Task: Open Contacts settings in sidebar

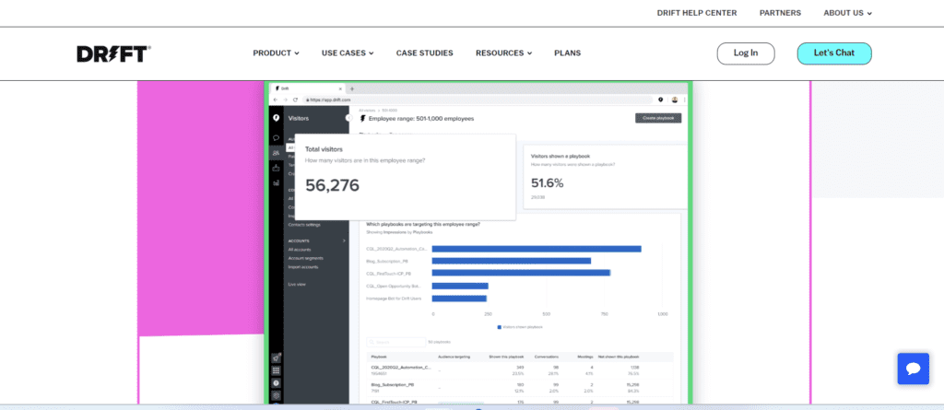Action: coord(304,225)
